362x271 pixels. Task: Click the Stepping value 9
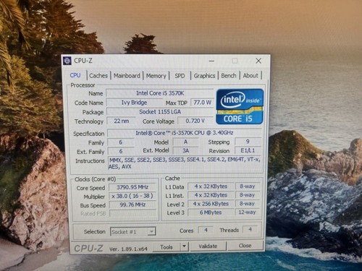pos(248,142)
